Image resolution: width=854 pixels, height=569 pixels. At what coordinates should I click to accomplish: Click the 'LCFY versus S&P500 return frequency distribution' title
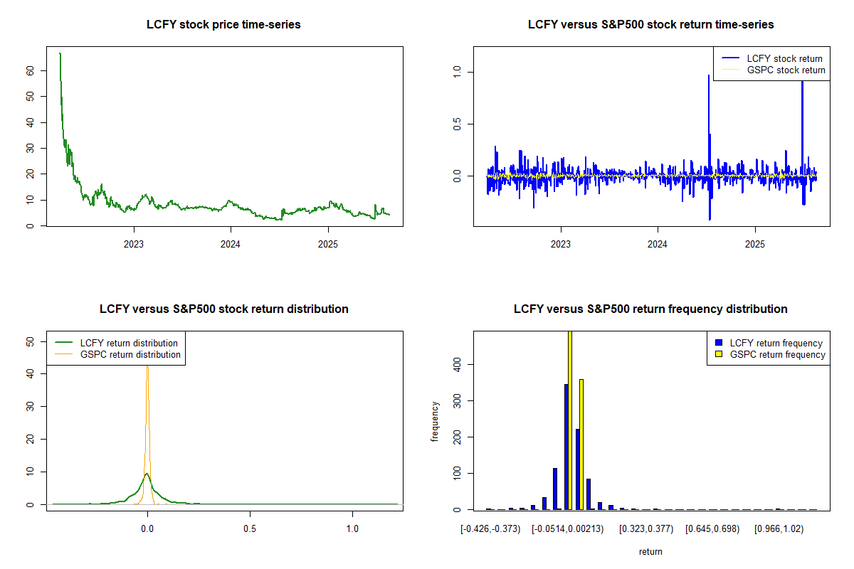coord(650,309)
